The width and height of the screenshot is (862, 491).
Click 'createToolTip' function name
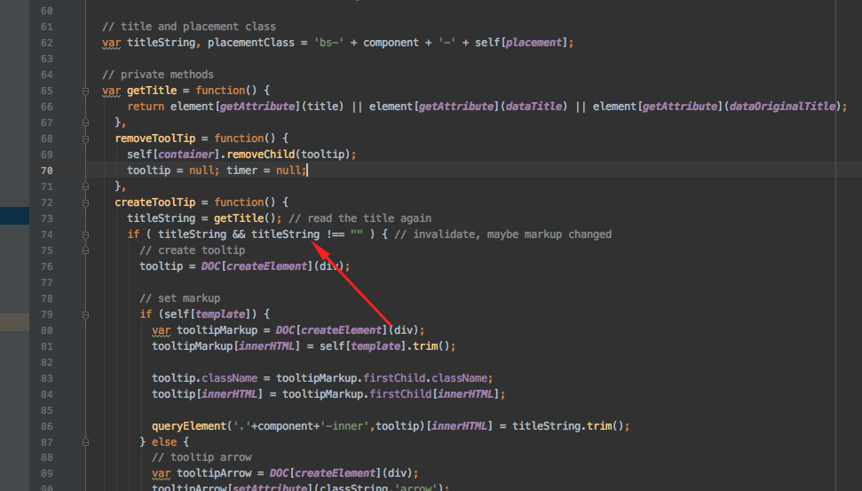pos(155,202)
